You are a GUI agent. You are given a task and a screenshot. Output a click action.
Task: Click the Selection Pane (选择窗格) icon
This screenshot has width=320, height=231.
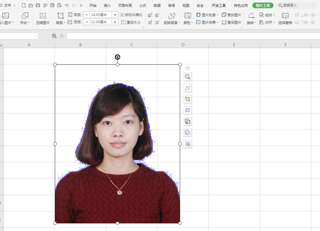coord(285,16)
